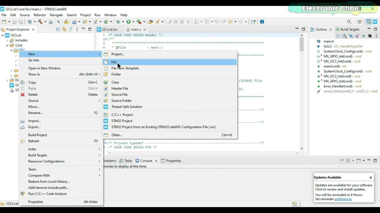Maximize the editor area

coord(303,29)
